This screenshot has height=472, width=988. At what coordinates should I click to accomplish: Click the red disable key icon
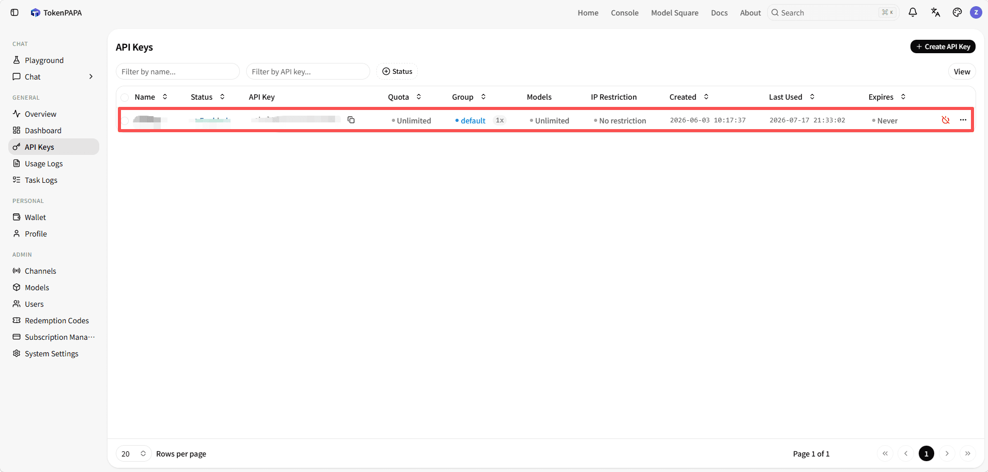[946, 120]
